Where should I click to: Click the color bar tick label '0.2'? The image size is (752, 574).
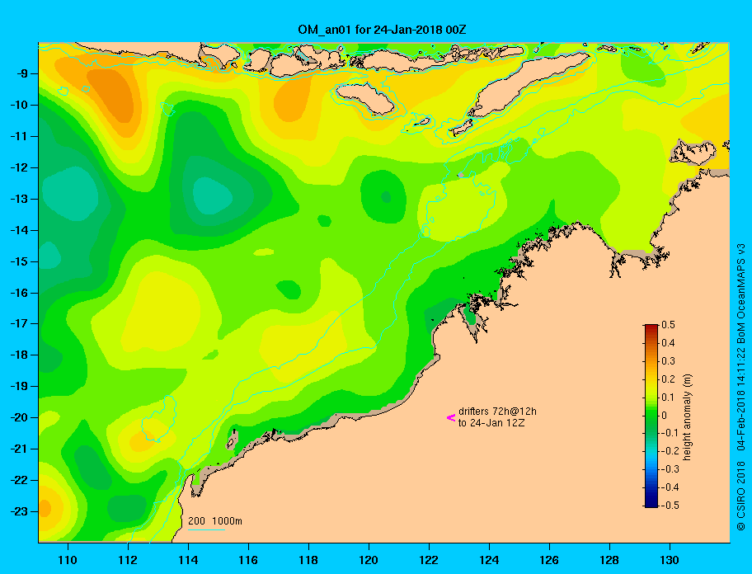[x=668, y=379]
